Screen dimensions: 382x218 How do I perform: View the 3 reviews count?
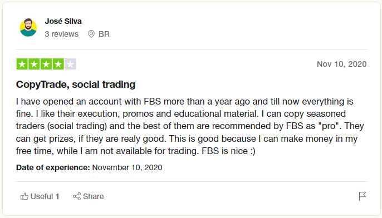pos(61,34)
